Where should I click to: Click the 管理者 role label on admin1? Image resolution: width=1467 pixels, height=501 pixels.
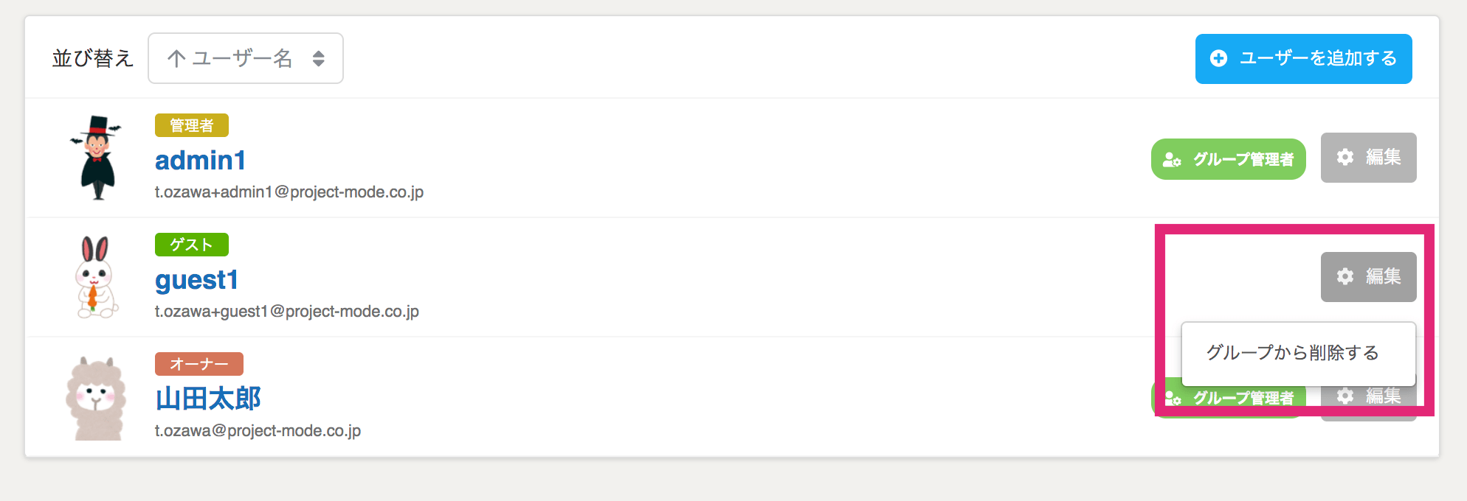point(192,125)
